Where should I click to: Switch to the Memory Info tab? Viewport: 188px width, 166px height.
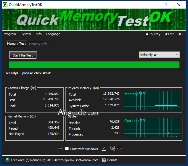(x=38, y=44)
